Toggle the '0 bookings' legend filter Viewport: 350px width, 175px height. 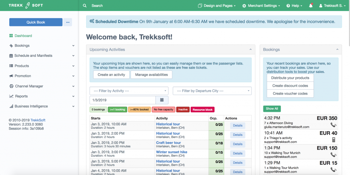tap(98, 110)
